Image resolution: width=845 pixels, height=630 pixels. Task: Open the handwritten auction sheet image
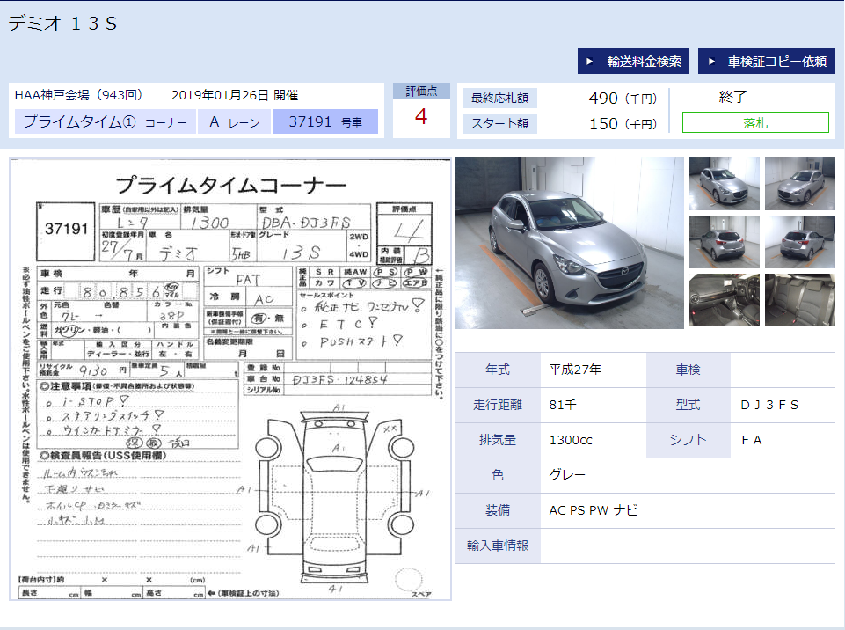tap(230, 380)
